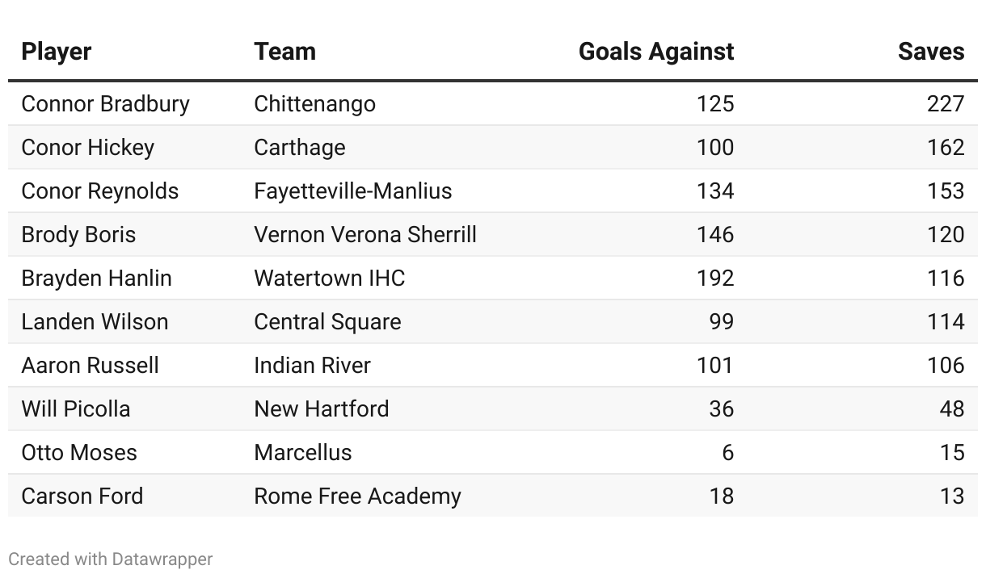
Task: Select Connor Bradbury's saves value 227
Action: coord(945,104)
